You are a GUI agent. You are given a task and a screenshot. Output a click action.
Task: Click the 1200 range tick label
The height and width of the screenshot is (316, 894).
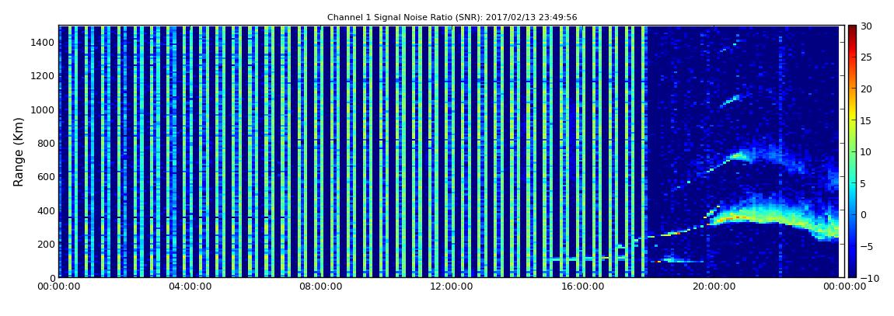pos(44,76)
